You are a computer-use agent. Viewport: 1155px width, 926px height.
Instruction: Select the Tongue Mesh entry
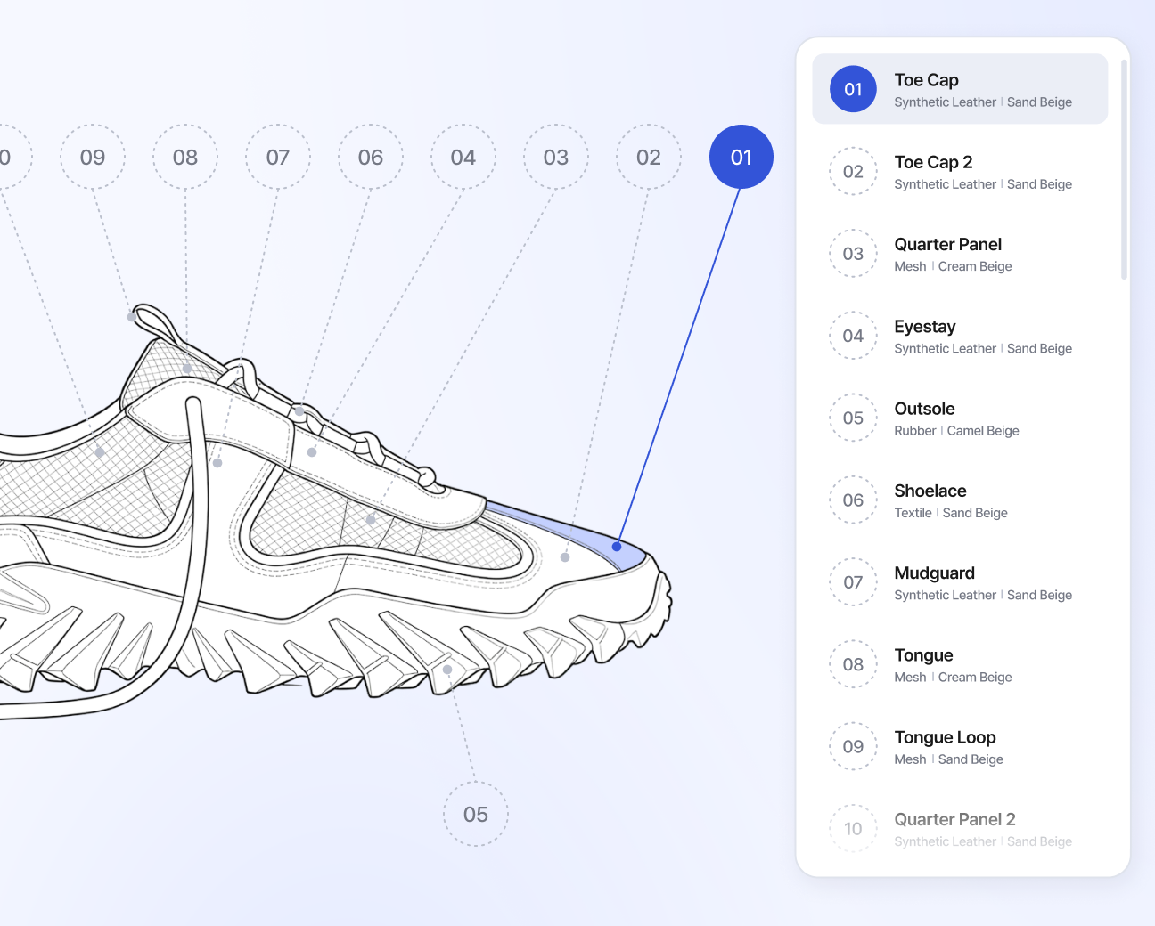960,664
